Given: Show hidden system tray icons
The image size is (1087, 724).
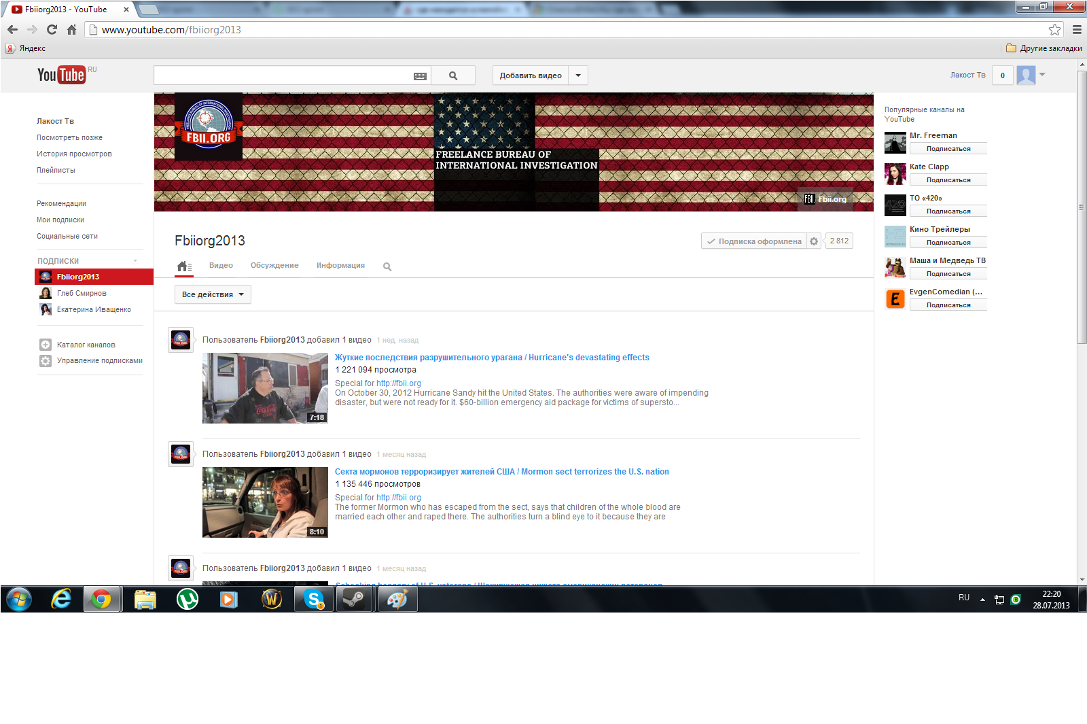Looking at the screenshot, I should 982,600.
